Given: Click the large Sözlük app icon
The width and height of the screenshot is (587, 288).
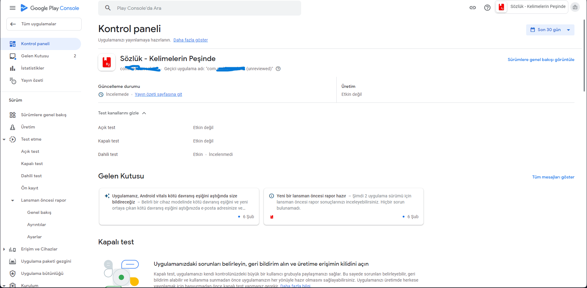Looking at the screenshot, I should tap(107, 62).
